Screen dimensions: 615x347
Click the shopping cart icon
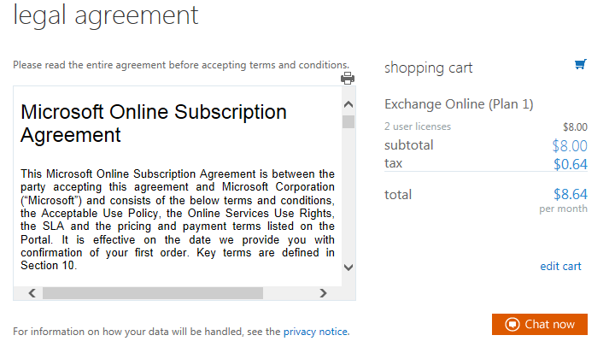(581, 64)
